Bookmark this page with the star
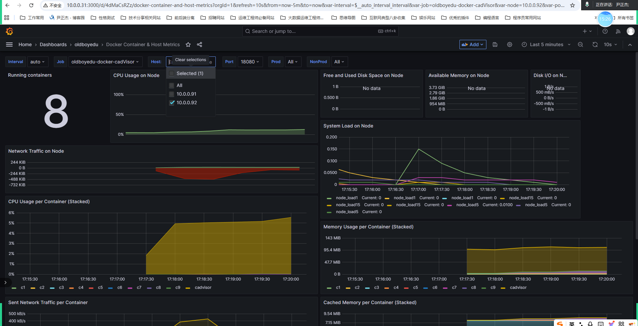The height and width of the screenshot is (326, 638). pyautogui.click(x=573, y=5)
